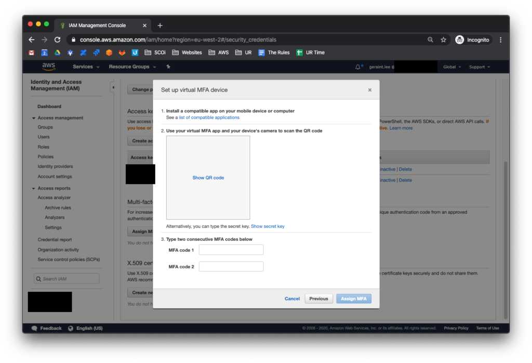The width and height of the screenshot is (532, 363).
Task: Go to the IAM Dashboard
Action: point(49,107)
